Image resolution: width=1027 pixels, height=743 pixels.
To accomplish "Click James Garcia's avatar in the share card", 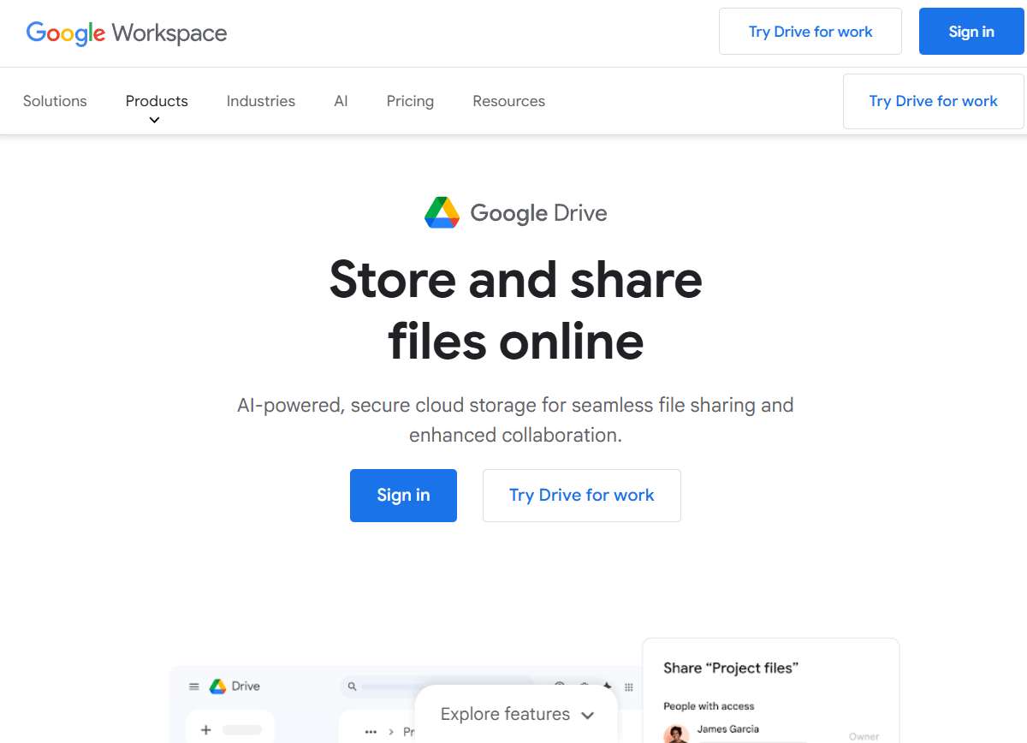I will [676, 734].
